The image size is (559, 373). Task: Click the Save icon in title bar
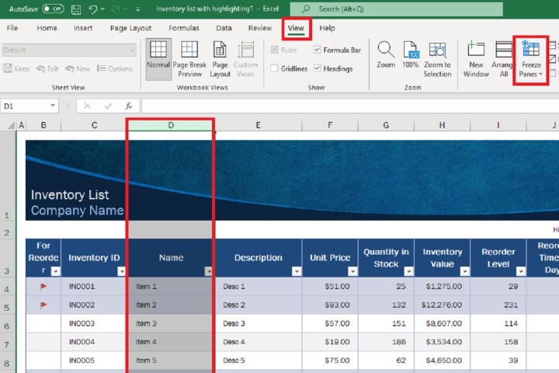pyautogui.click(x=75, y=9)
